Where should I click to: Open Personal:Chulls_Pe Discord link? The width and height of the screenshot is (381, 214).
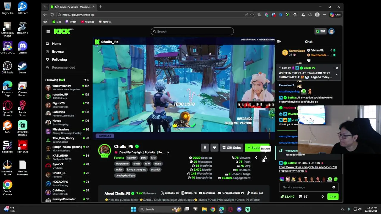coord(231,193)
